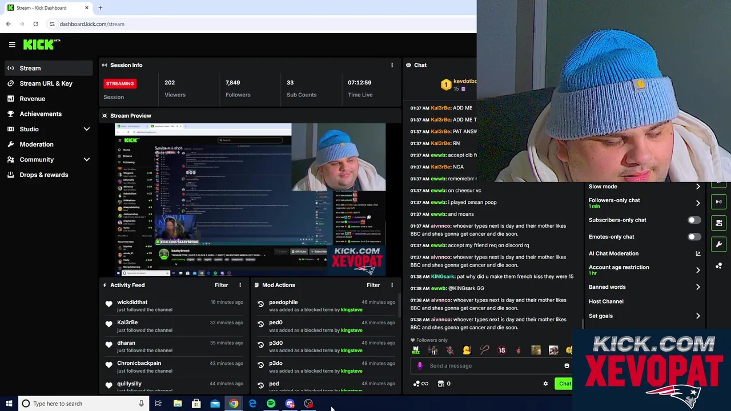Reload the browser page
The image size is (731, 411).
pos(35,24)
